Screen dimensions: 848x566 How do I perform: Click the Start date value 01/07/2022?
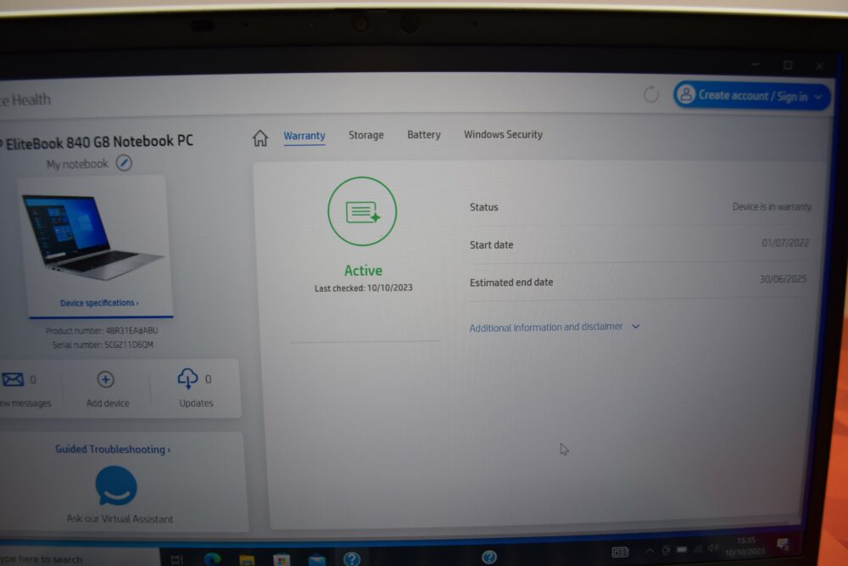pos(784,243)
